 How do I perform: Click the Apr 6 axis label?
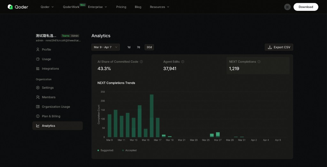point(278,140)
